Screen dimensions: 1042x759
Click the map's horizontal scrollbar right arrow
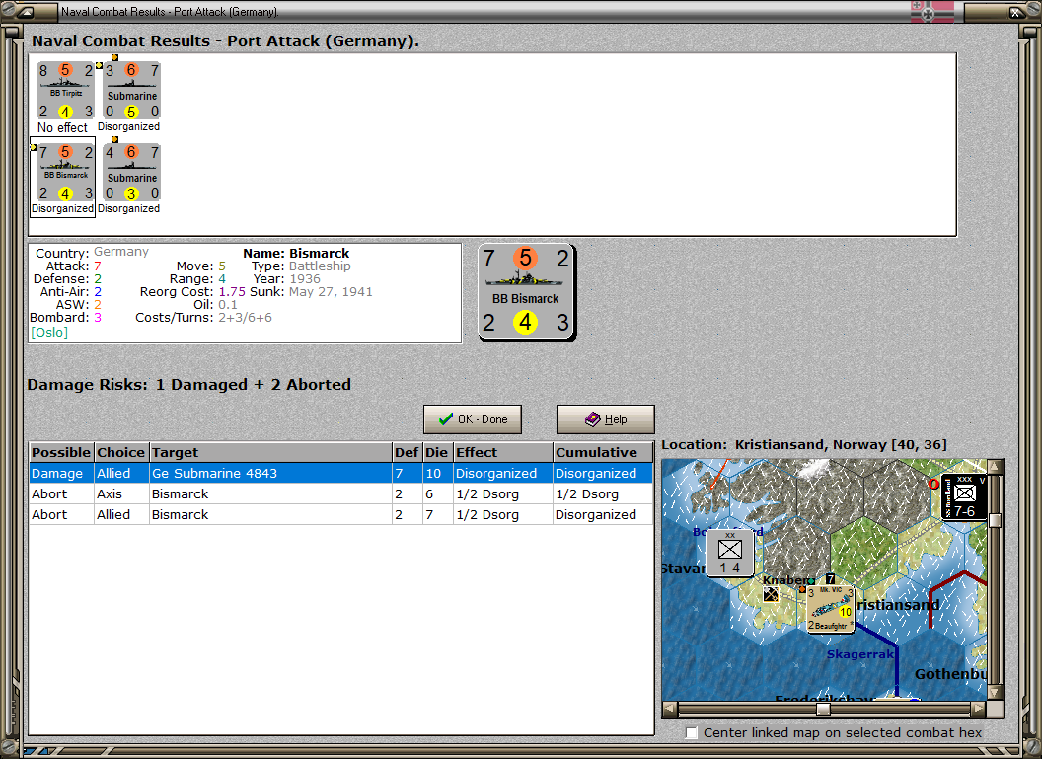(978, 709)
